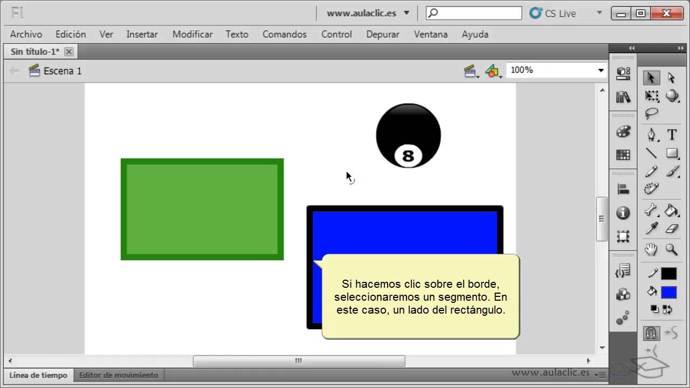Collapse the tools panel with double arrows
This screenshot has height=388, width=690.
click(681, 48)
